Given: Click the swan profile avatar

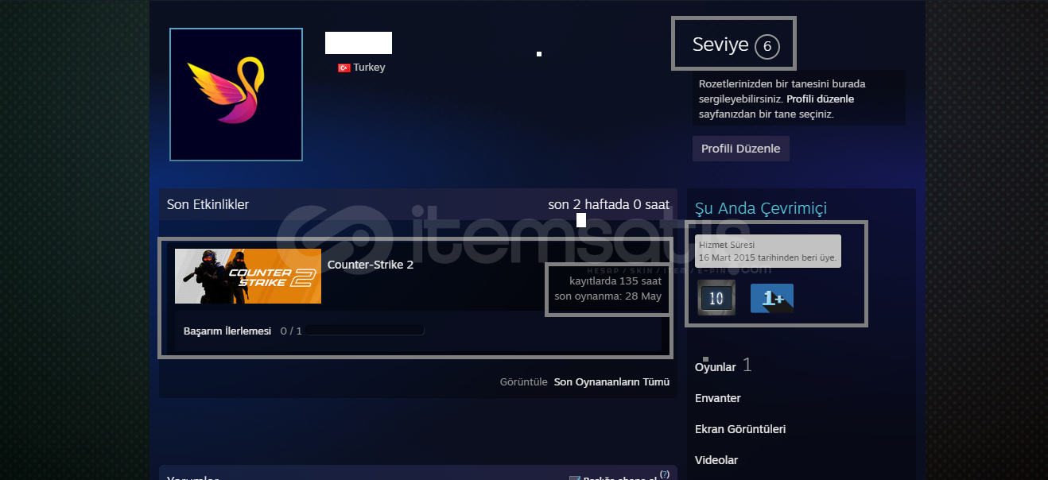Looking at the screenshot, I should click(236, 95).
